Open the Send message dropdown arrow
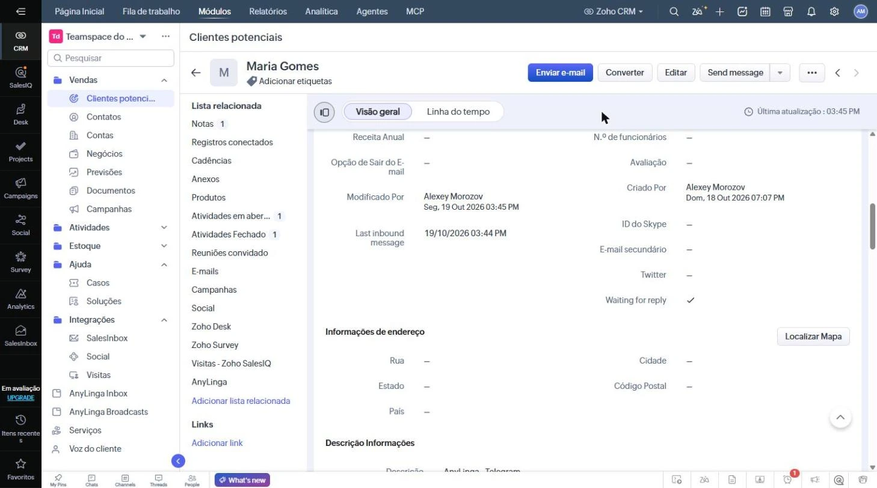 click(x=780, y=73)
